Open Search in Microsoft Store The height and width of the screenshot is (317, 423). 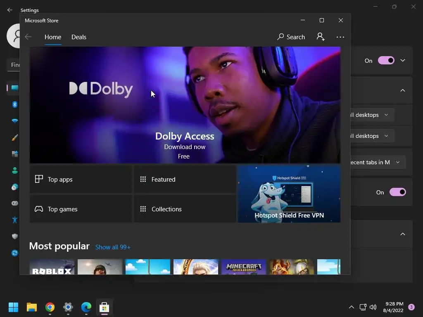[x=291, y=37]
